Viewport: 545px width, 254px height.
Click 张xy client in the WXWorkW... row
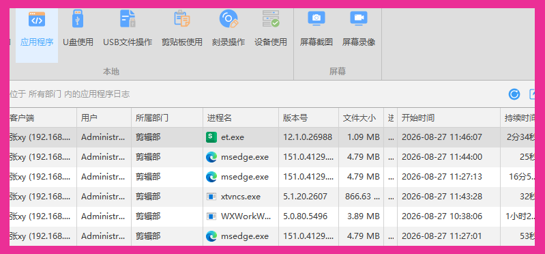pyautogui.click(x=40, y=216)
